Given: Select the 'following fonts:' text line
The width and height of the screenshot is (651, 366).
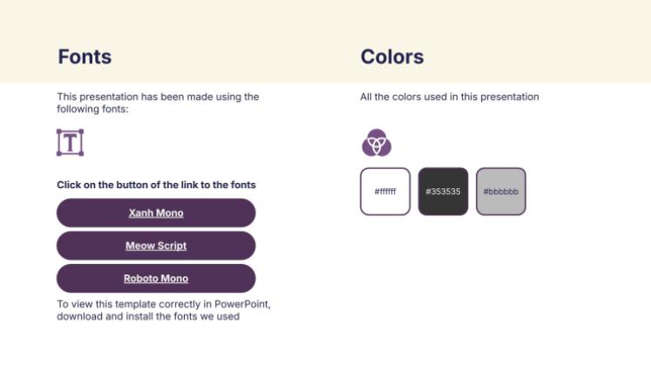Looking at the screenshot, I should (x=92, y=109).
